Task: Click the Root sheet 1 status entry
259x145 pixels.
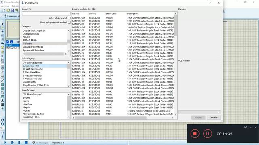Action: pos(58,143)
